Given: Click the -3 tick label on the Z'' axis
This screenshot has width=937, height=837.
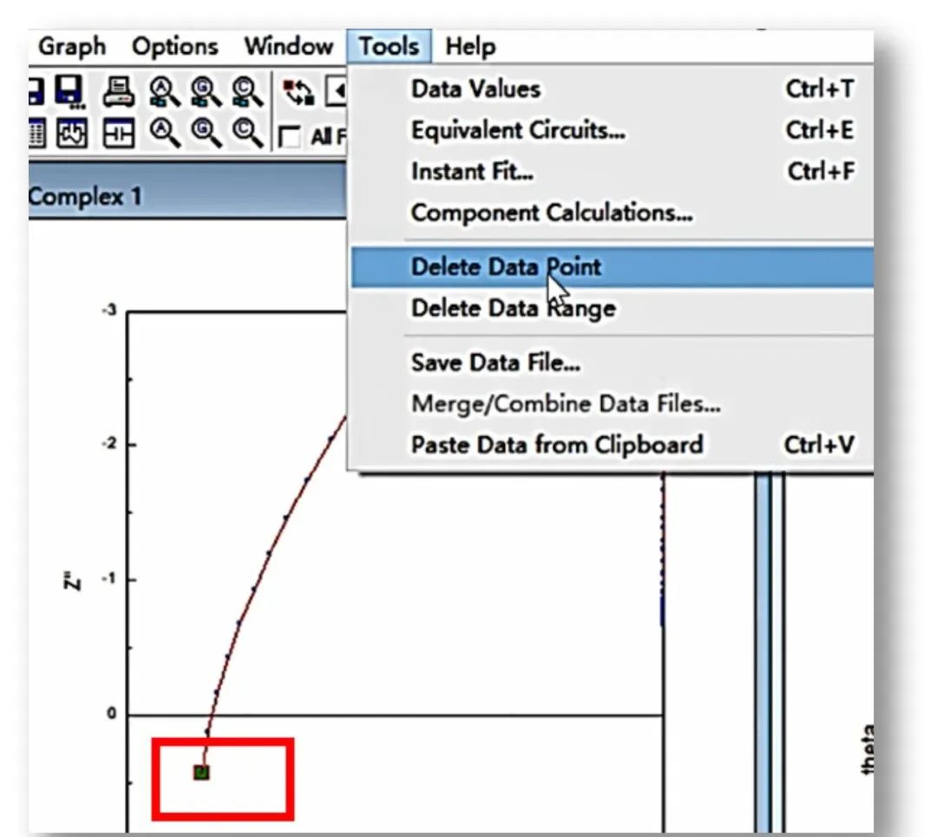Looking at the screenshot, I should (x=110, y=310).
